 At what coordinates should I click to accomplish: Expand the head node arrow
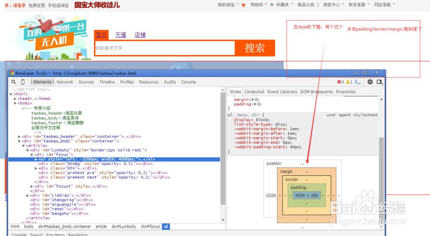(15, 99)
